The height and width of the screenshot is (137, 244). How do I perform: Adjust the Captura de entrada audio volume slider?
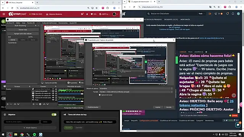71,94
